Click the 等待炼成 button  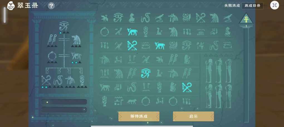(139, 116)
